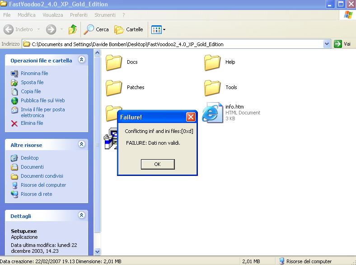The width and height of the screenshot is (356, 265).
Task: Open the Modifica menu
Action: pyautogui.click(x=27, y=15)
